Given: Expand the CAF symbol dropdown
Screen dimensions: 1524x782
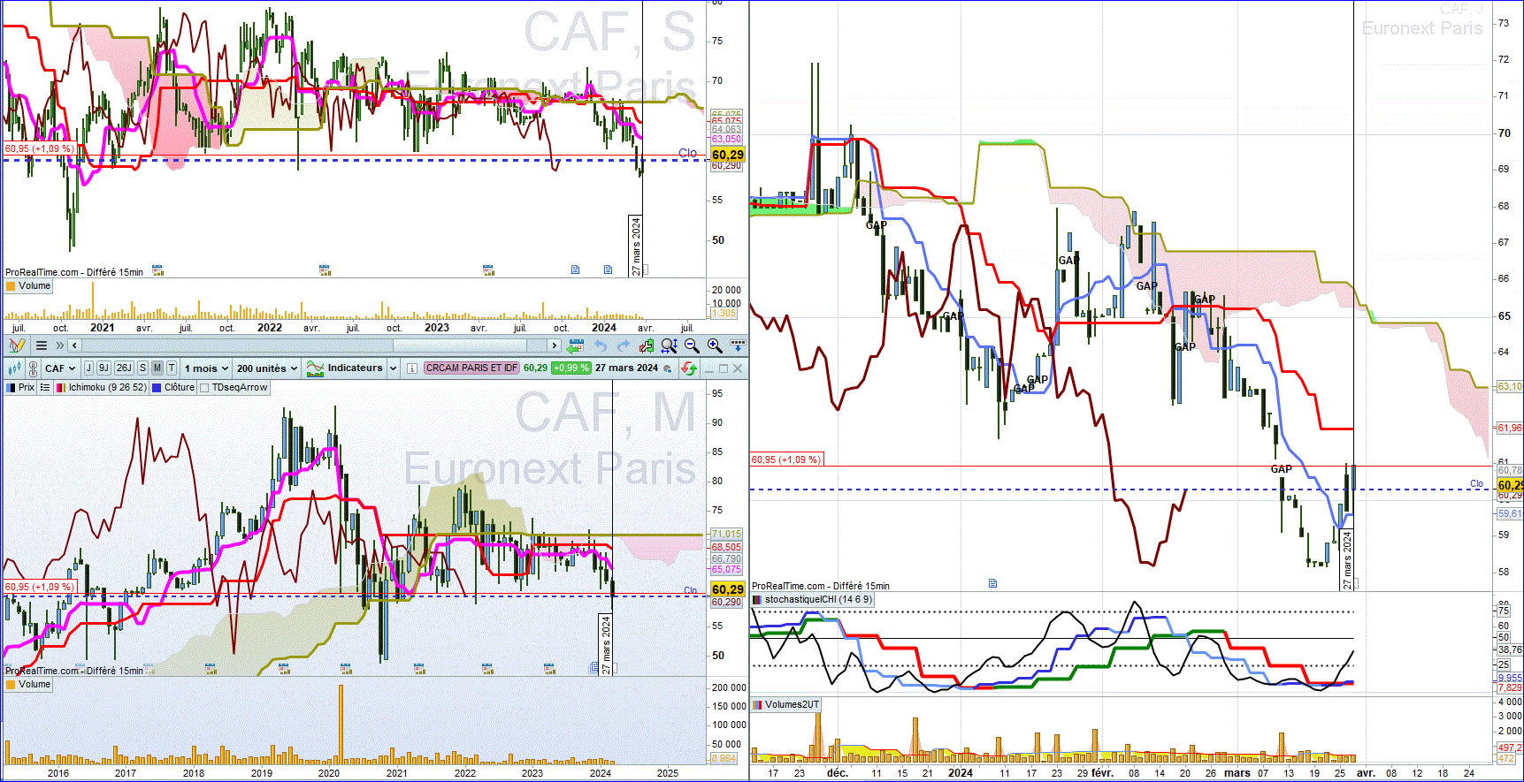Looking at the screenshot, I should [60, 368].
